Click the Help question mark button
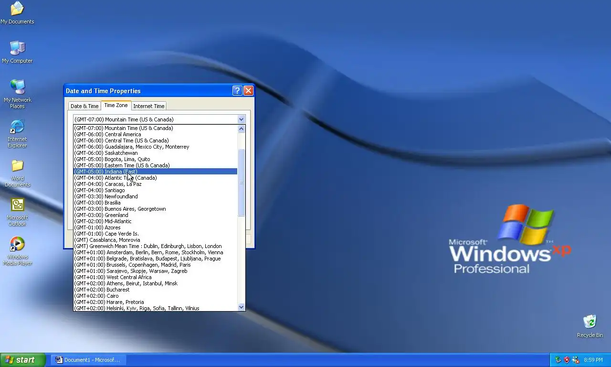The width and height of the screenshot is (611, 367). coord(237,91)
